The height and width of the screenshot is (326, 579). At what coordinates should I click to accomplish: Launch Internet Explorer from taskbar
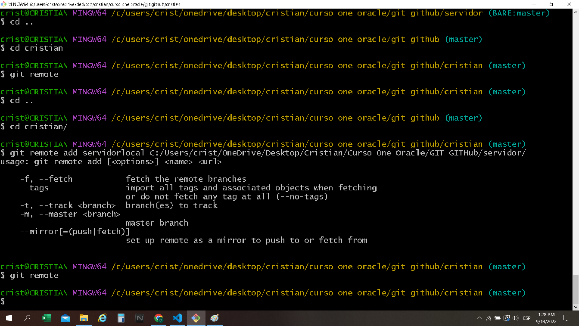(x=103, y=318)
